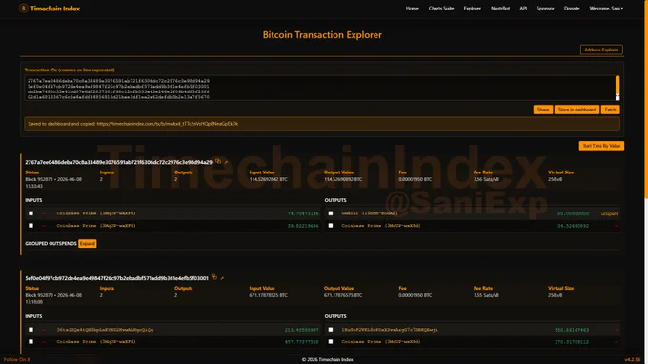Screen dimensions: 648x364
Task: Open output address beside 500.86167463
Action: point(390,330)
